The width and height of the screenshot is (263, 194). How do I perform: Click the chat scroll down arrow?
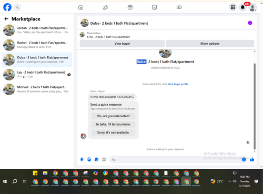(x=255, y=151)
